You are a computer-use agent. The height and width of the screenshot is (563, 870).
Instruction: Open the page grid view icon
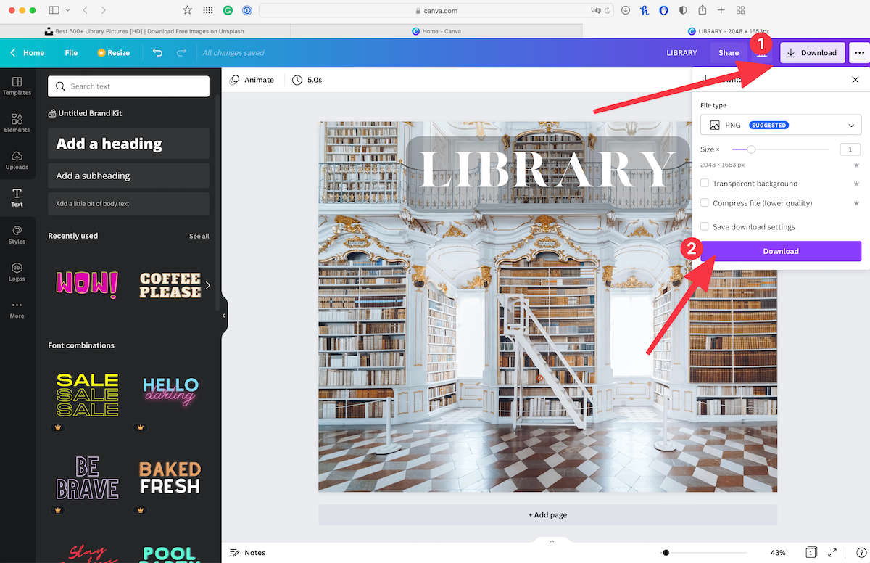(811, 553)
